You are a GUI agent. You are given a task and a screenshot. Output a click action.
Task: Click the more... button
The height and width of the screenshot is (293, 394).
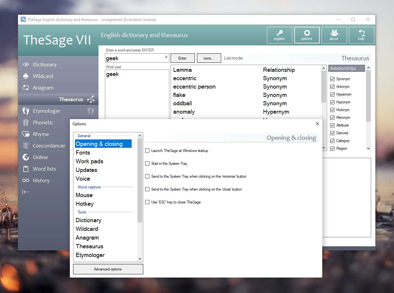(x=209, y=58)
